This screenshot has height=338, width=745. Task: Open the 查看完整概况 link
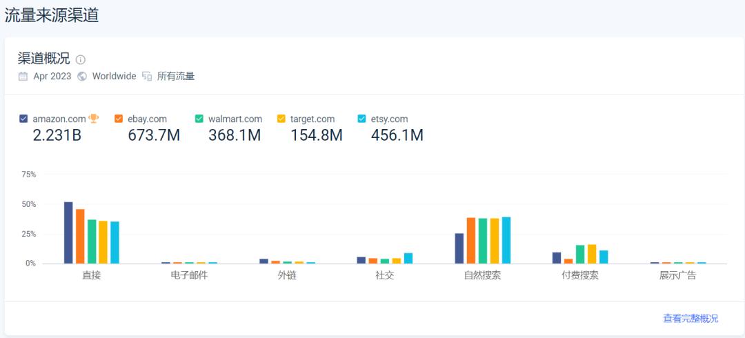pos(690,318)
